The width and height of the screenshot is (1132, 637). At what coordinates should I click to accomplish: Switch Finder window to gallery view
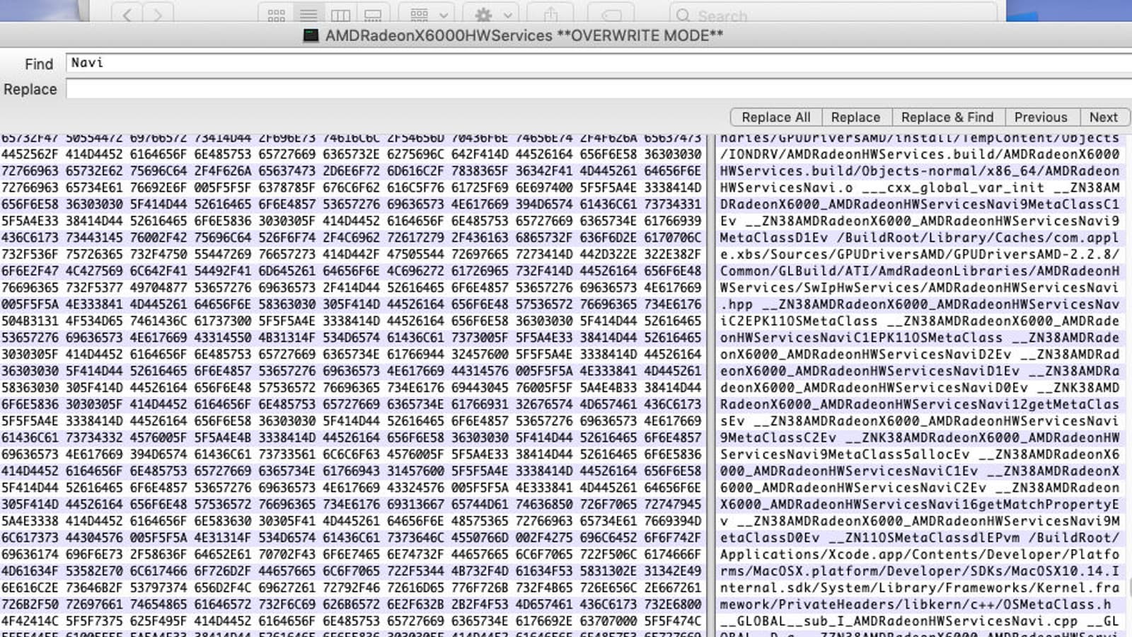(x=372, y=15)
